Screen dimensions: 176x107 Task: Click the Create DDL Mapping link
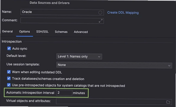[x=123, y=13]
